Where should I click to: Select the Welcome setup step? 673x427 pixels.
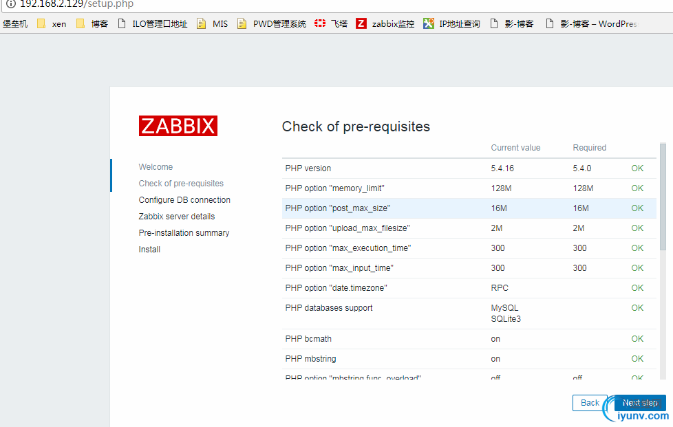tap(156, 167)
